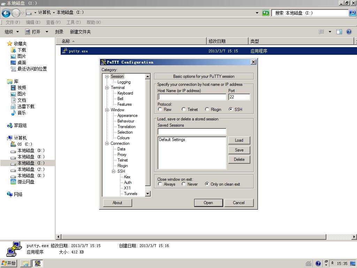
Task: Select SSH protocol radio button
Action: [231, 109]
